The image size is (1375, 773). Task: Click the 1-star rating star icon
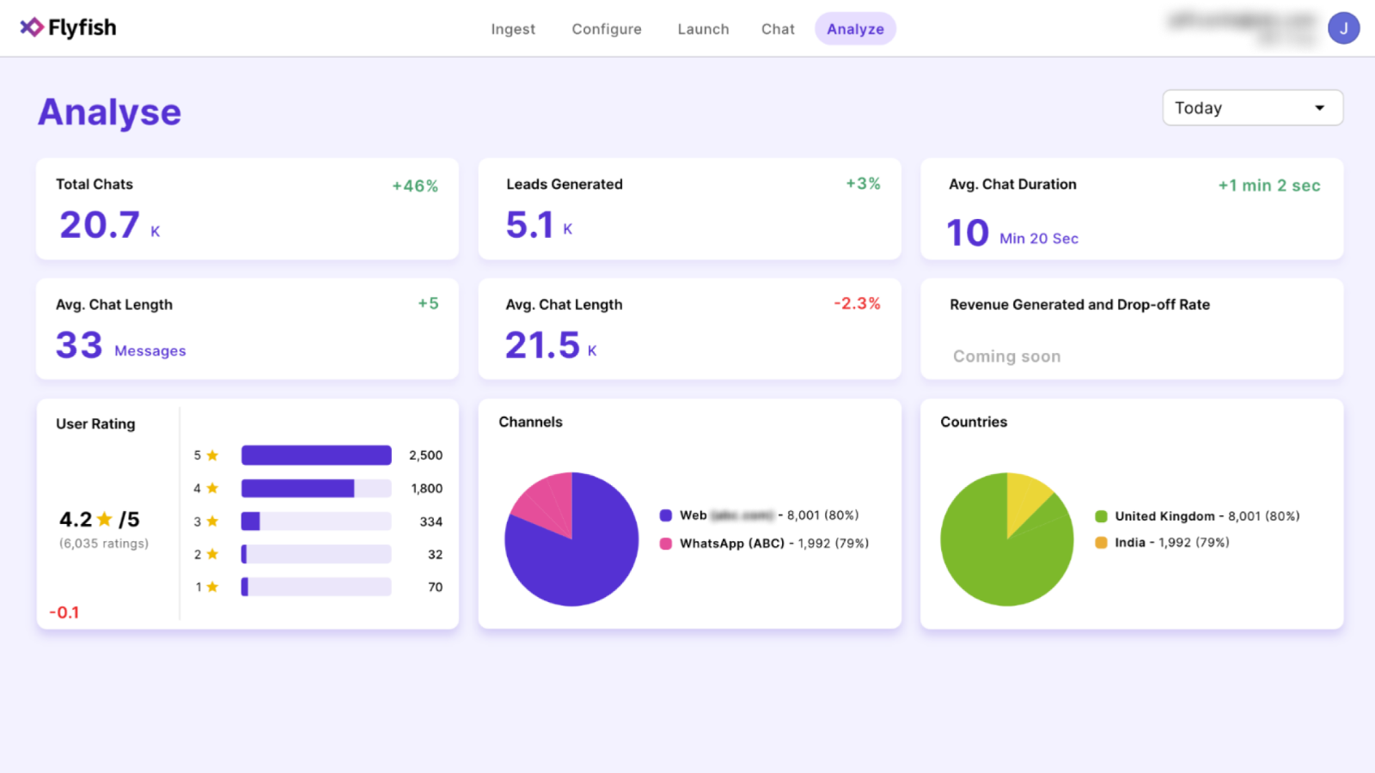pyautogui.click(x=212, y=587)
